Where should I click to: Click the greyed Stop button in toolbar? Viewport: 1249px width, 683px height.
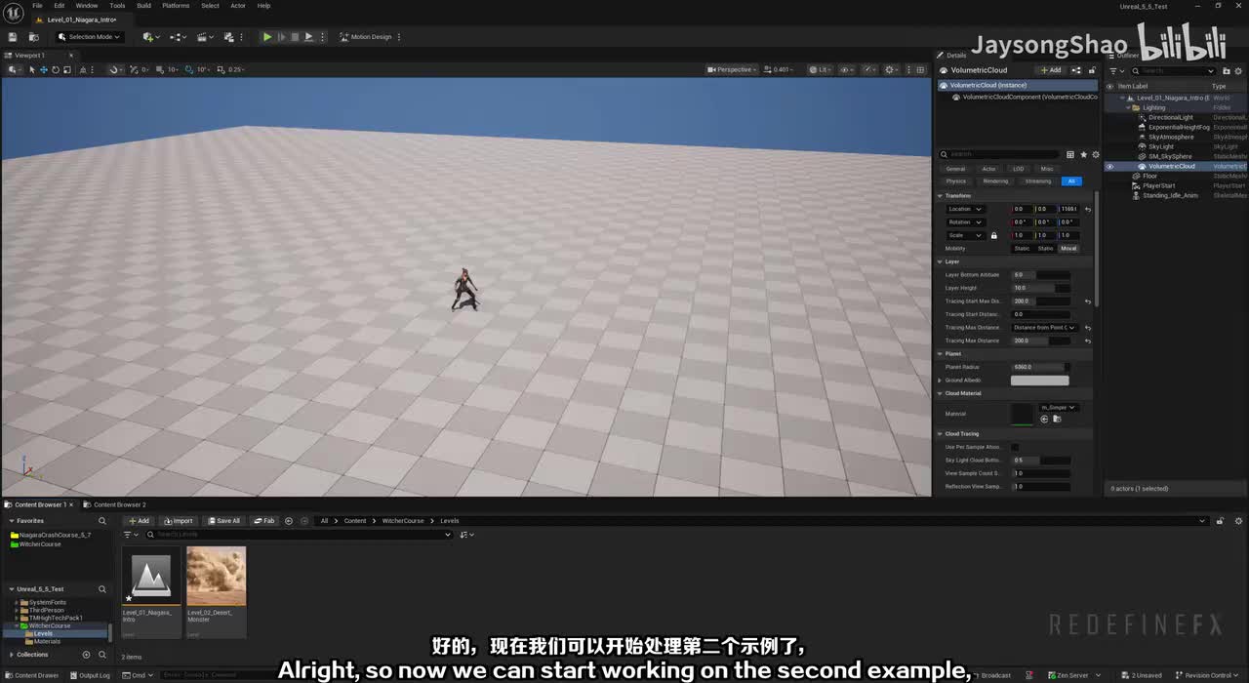tap(295, 37)
